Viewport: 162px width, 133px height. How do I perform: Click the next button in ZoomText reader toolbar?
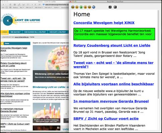pyautogui.click(x=85, y=7)
